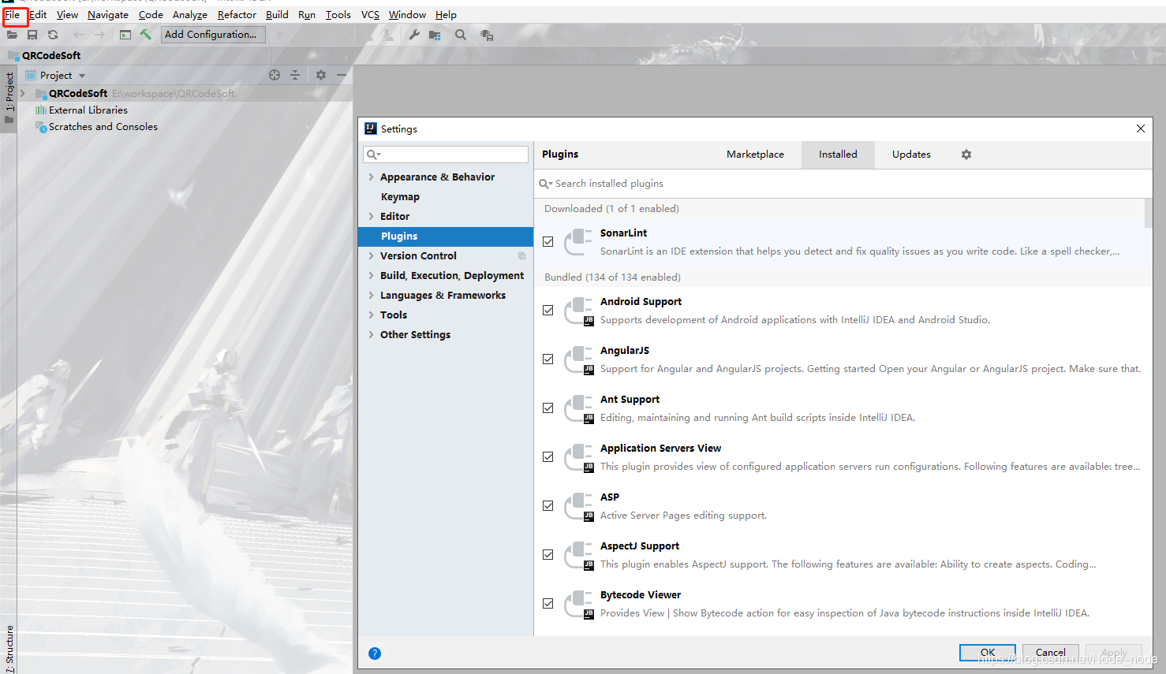Switch to the Updates tab
Screen dimensions: 1166x674
[911, 155]
